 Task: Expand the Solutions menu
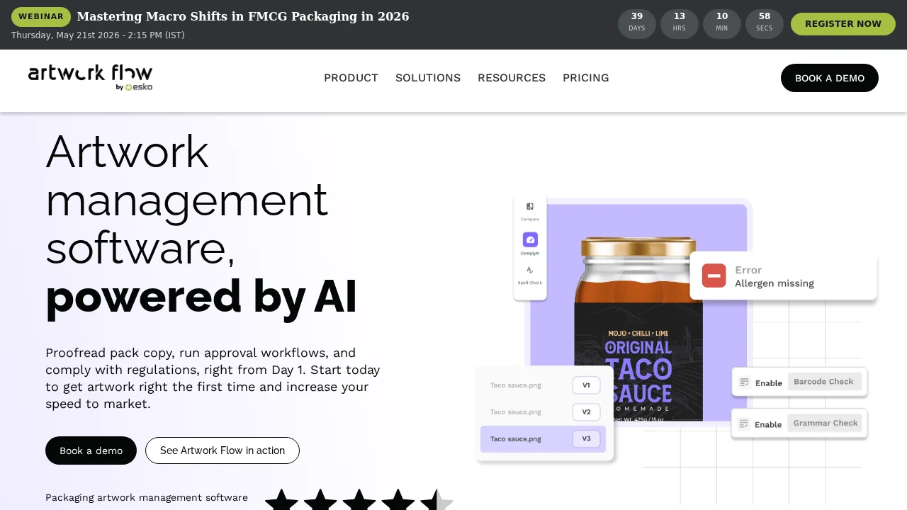pos(428,78)
